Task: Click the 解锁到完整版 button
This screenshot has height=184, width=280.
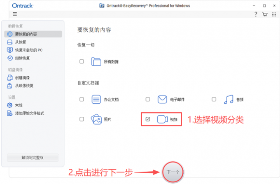Action: point(33,158)
